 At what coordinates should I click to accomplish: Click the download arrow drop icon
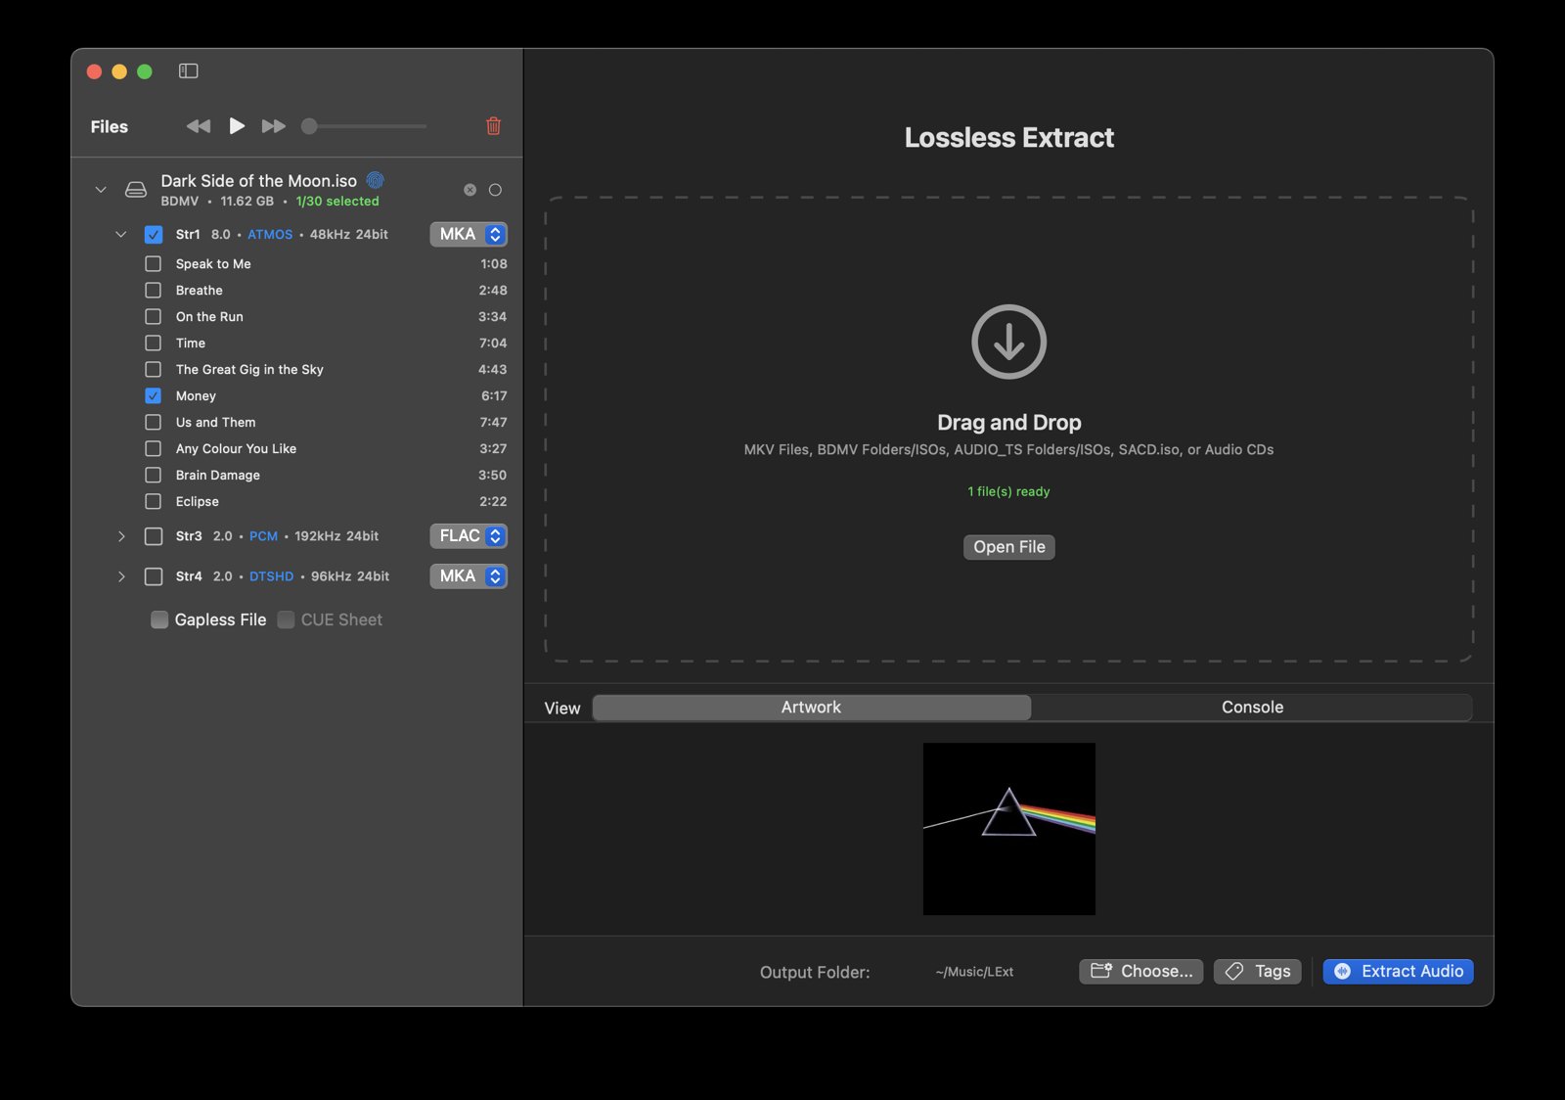[1009, 342]
